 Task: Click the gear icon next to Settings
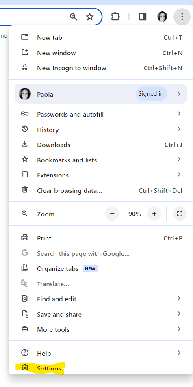[x=25, y=368]
